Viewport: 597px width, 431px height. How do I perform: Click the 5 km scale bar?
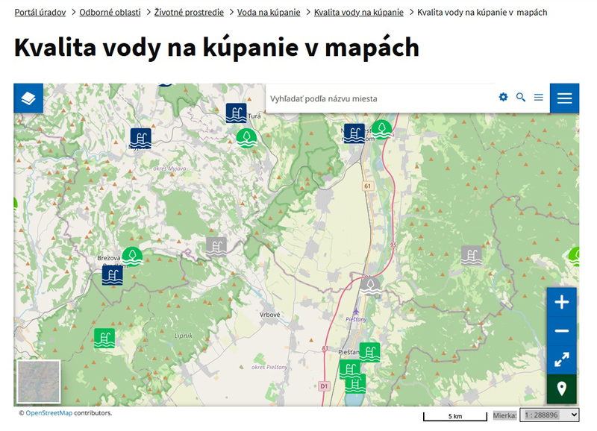[x=455, y=416]
